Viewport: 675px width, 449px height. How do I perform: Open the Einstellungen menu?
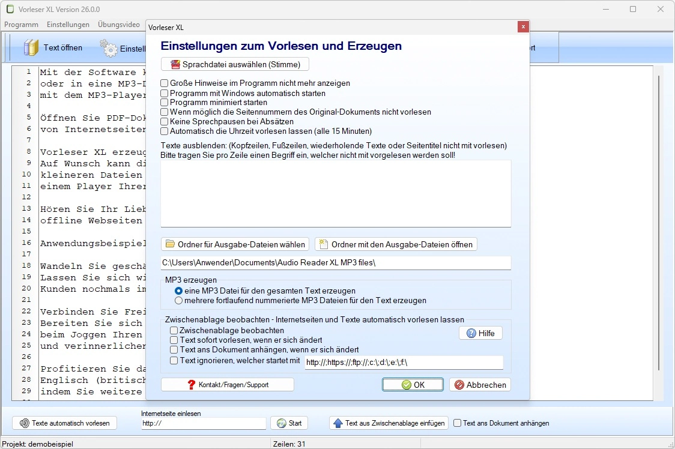(68, 25)
